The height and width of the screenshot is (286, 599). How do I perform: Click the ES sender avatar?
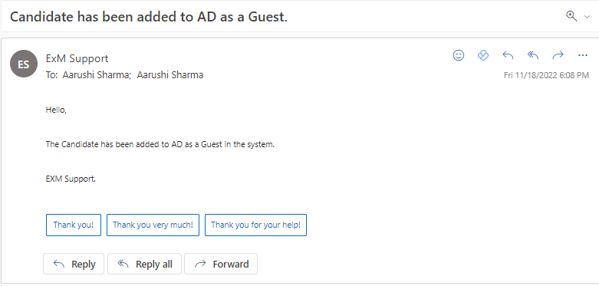(x=24, y=64)
